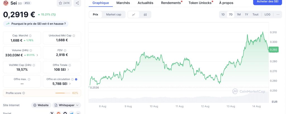Click the share icon next to Sei
The width and height of the screenshot is (286, 114).
(77, 3)
